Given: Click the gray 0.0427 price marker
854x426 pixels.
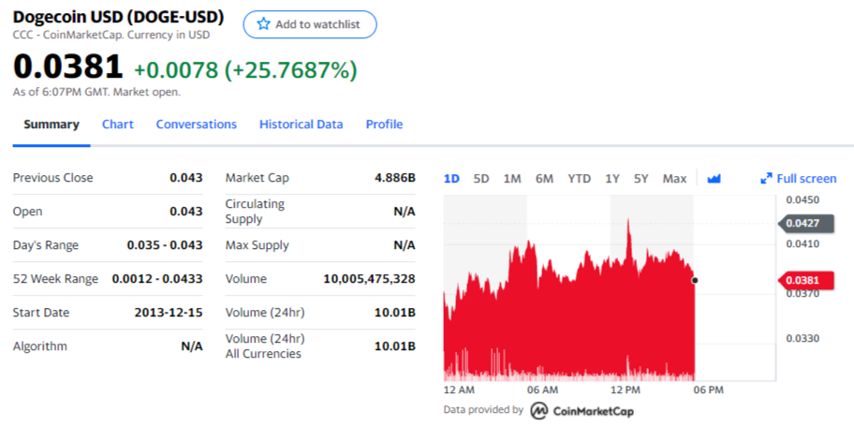Looking at the screenshot, I should [806, 224].
